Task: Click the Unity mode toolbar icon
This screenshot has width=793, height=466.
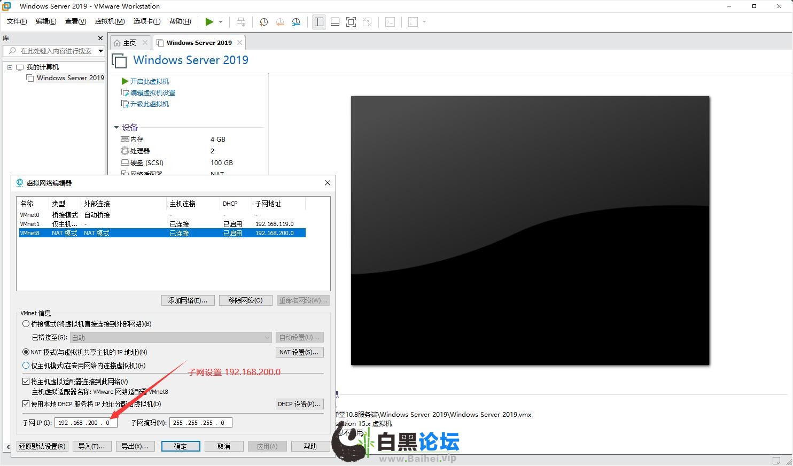Action: tap(367, 22)
